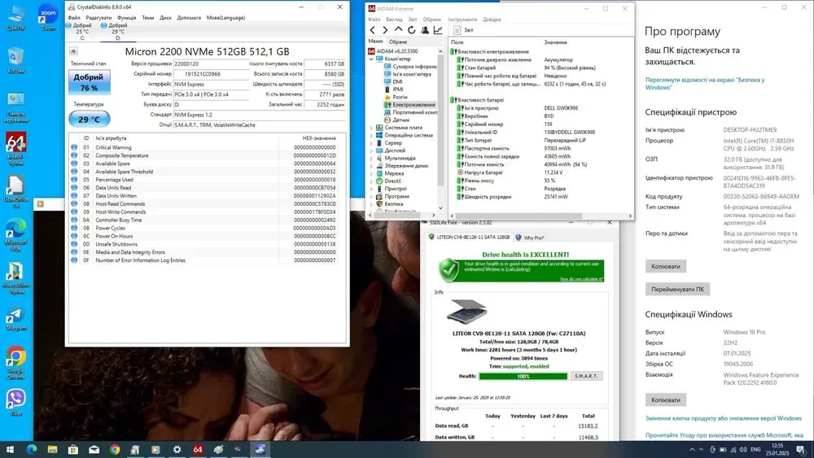Click the AIDA64 back navigation arrow

[x=373, y=30]
